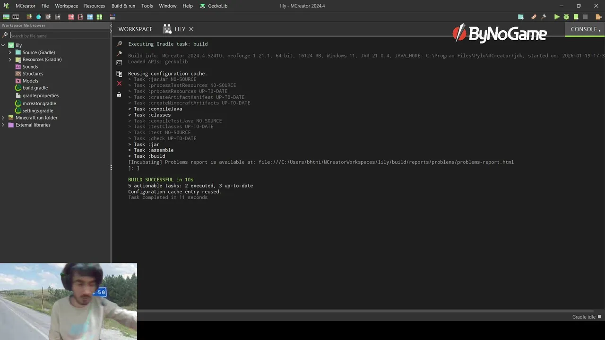The width and height of the screenshot is (605, 340).
Task: Click the '> Task :compileJava' console line
Action: click(155, 109)
